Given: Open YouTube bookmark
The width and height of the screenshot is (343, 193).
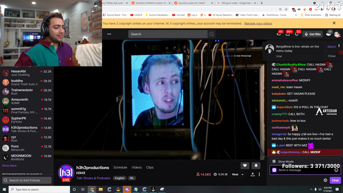Looking at the screenshot, I should point(178,15).
